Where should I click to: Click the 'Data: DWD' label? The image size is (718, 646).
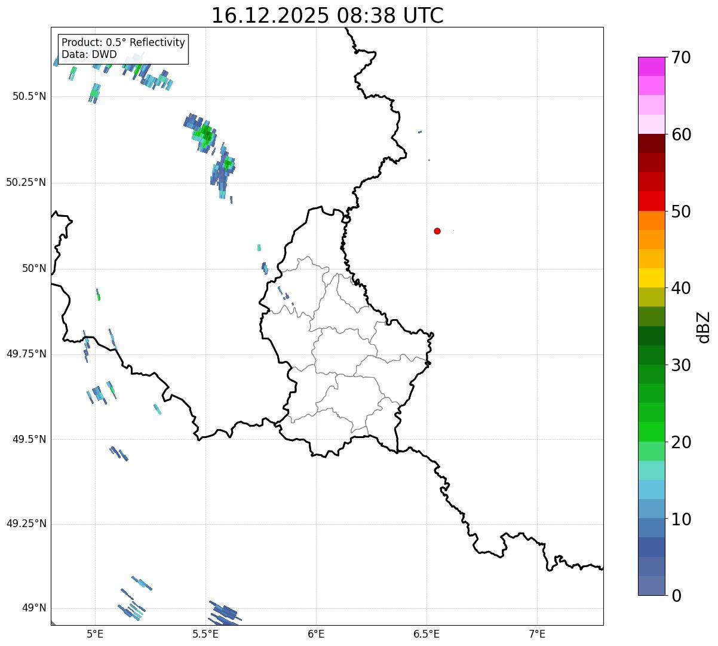pyautogui.click(x=89, y=55)
